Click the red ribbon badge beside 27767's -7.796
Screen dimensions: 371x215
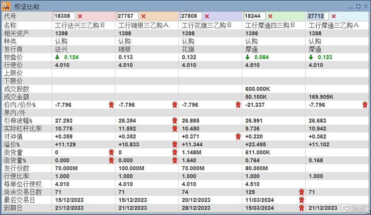(175, 105)
